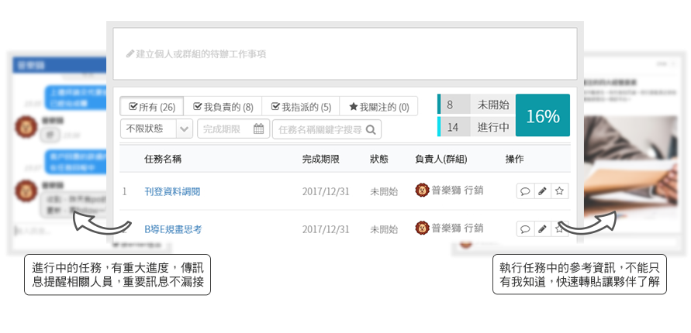Edit the 刊登資料調閱 task with pencil icon
The image size is (691, 333).
pos(543,191)
